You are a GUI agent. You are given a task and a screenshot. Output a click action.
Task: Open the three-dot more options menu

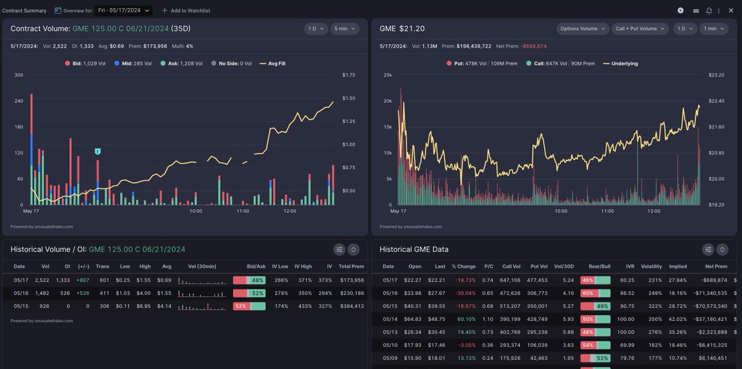coord(719,10)
